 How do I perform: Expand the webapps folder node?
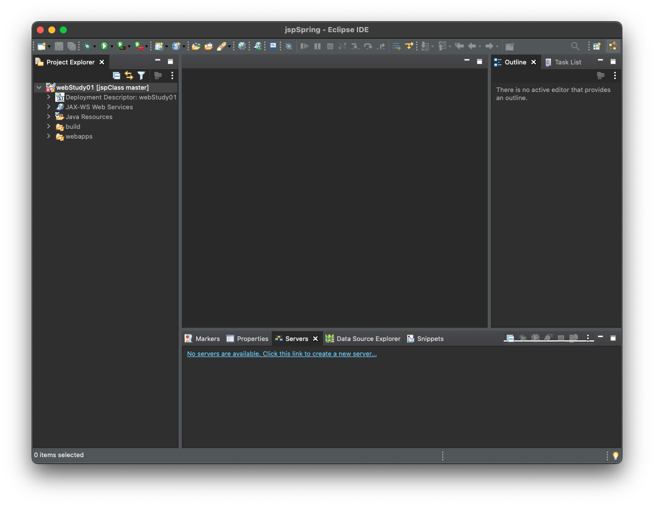49,136
